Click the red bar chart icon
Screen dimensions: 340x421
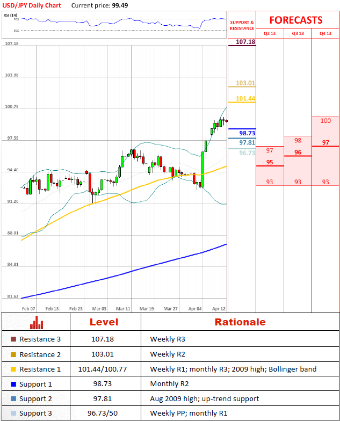37,322
